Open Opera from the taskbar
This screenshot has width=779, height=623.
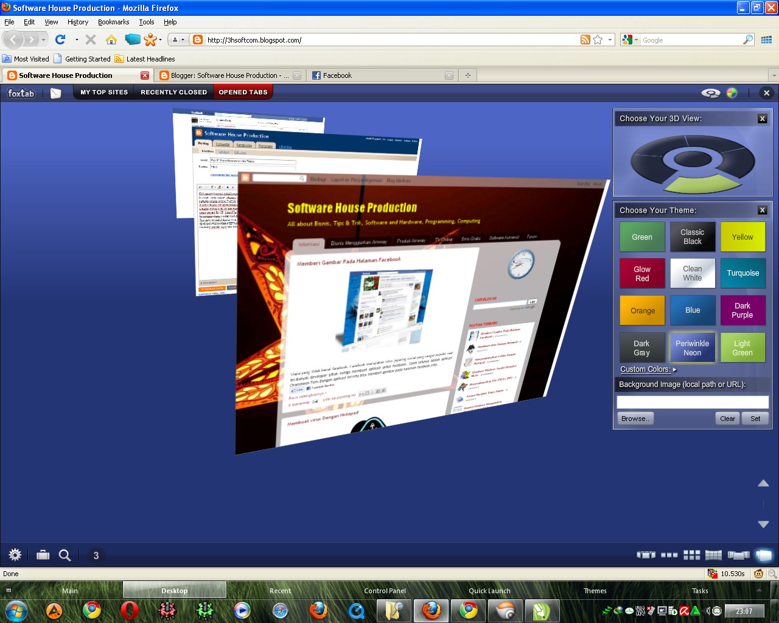(x=130, y=610)
